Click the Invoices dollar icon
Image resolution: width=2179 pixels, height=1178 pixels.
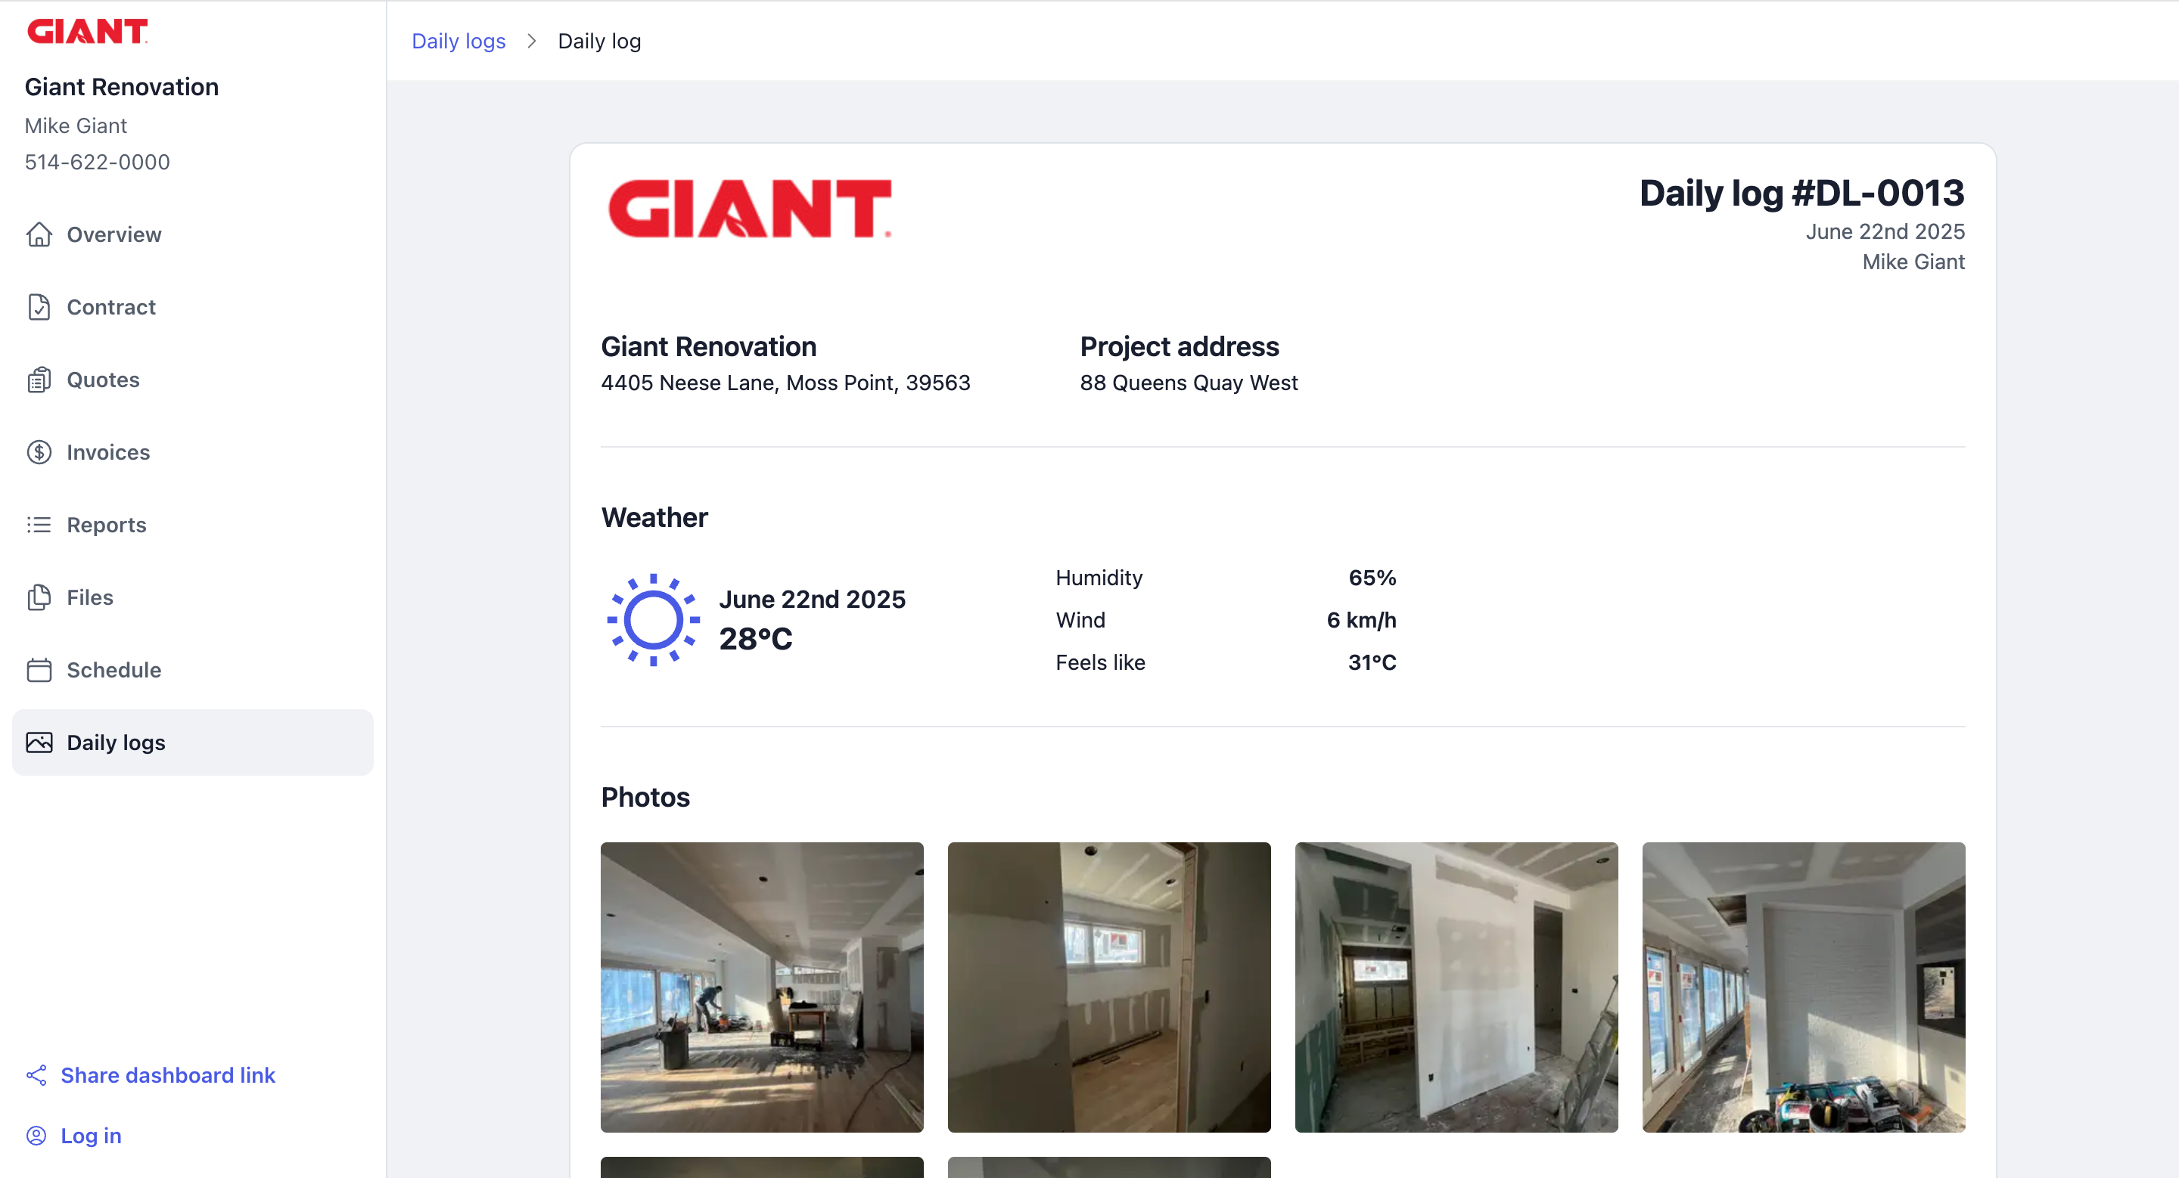pos(39,452)
